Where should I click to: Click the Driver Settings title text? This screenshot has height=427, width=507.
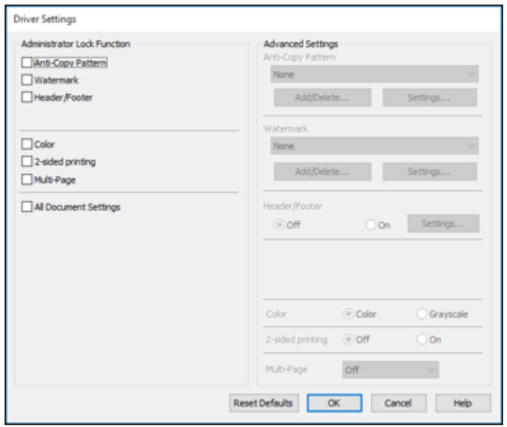point(45,19)
